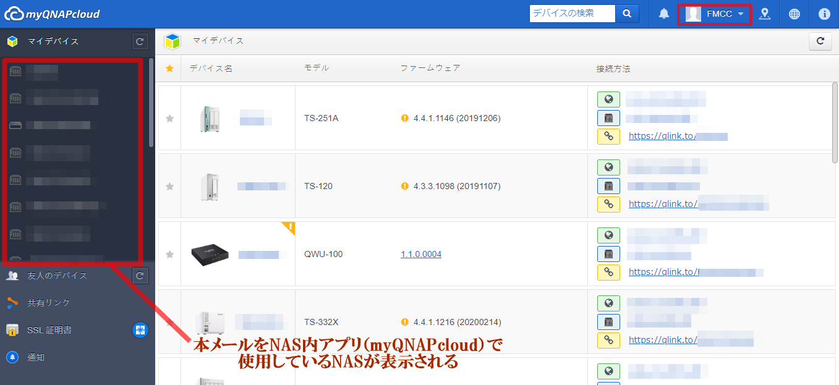Screen dimensions: 839x385
Task: Click the main table vertical scrollbar
Action: (x=836, y=122)
